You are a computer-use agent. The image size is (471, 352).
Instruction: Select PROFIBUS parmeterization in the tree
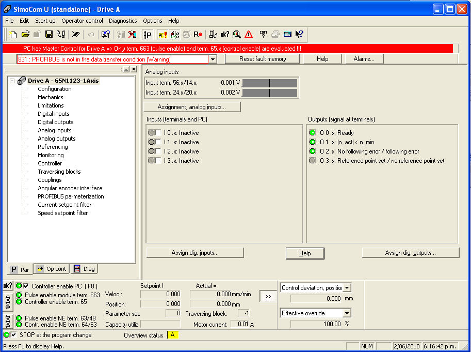click(71, 196)
